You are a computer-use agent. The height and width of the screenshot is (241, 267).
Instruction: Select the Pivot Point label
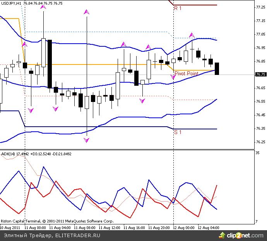pyautogui.click(x=187, y=73)
